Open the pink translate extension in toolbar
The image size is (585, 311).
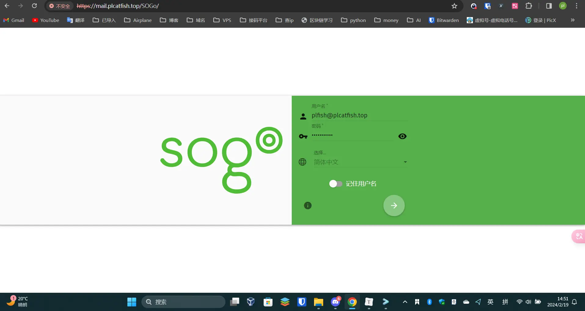(515, 6)
